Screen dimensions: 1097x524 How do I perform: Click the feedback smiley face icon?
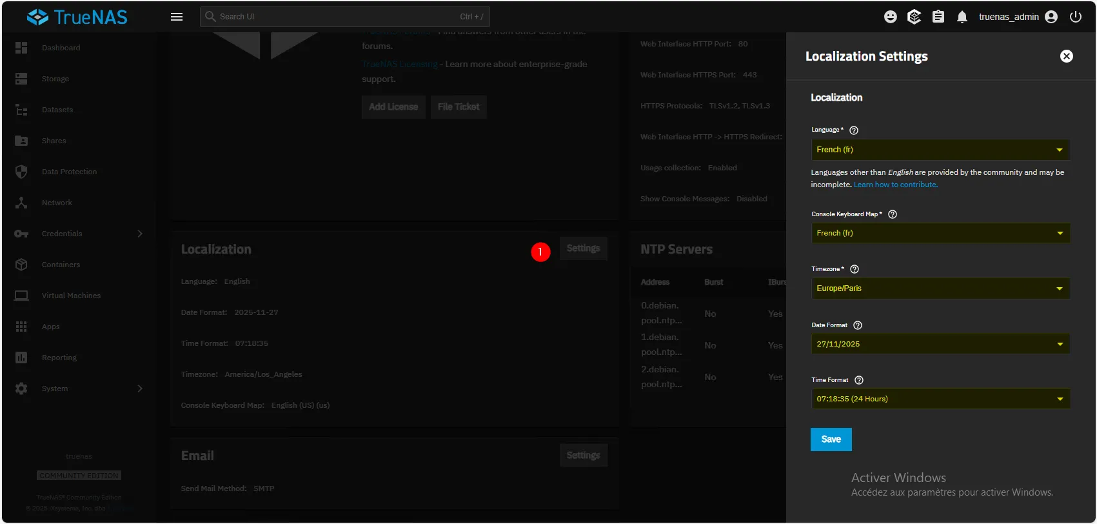(890, 17)
